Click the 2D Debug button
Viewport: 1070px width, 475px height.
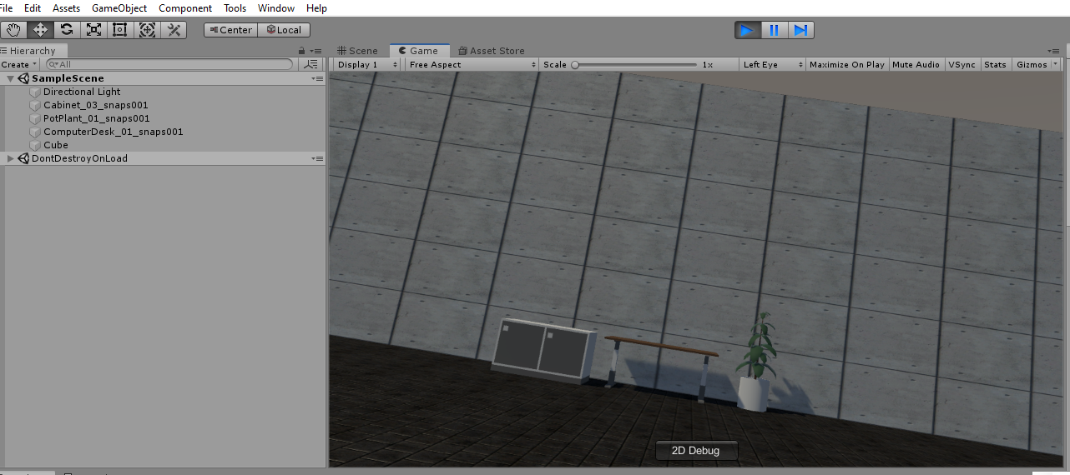click(x=696, y=451)
